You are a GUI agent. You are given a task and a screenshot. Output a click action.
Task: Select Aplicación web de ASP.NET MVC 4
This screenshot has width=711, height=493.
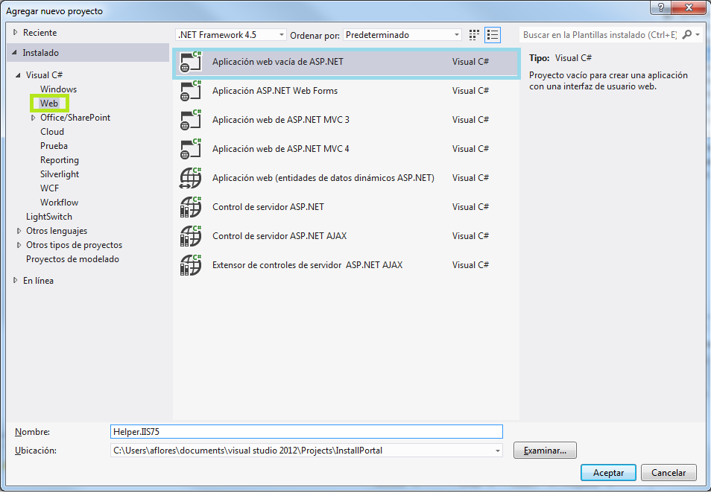[x=346, y=149]
